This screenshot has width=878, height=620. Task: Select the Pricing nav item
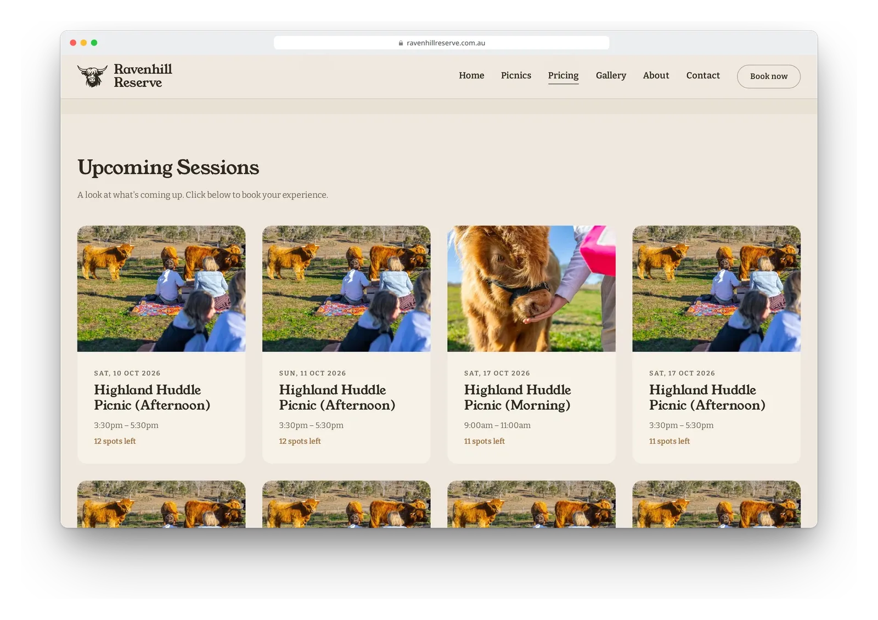click(563, 76)
